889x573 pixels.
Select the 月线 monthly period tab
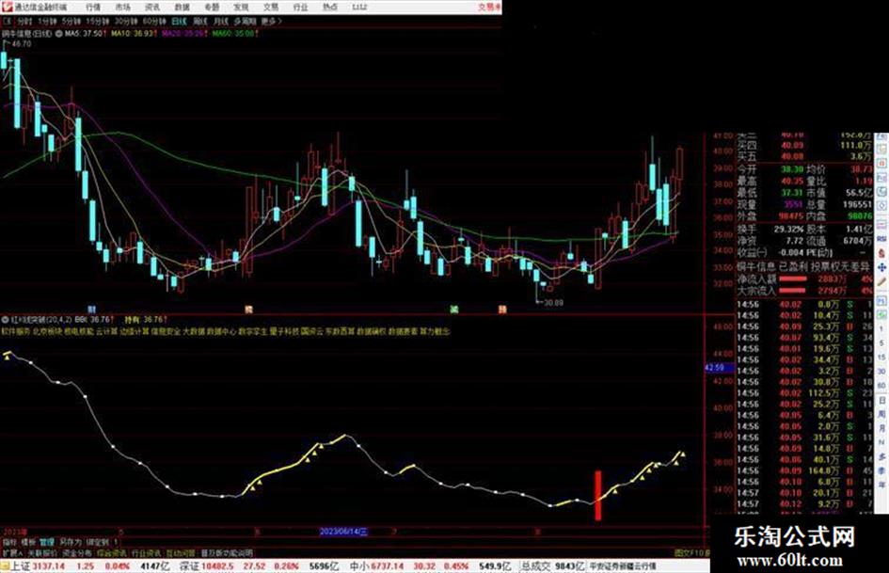[220, 21]
